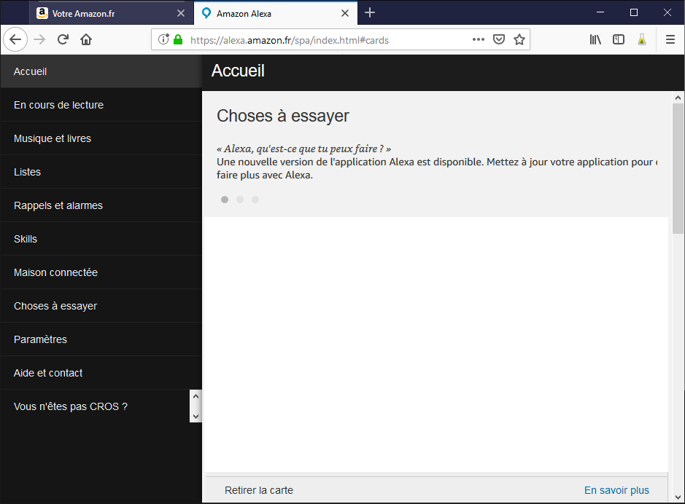Viewport: 685px width, 504px height.
Task: Click the main content scroll-up arrow
Action: [678, 98]
